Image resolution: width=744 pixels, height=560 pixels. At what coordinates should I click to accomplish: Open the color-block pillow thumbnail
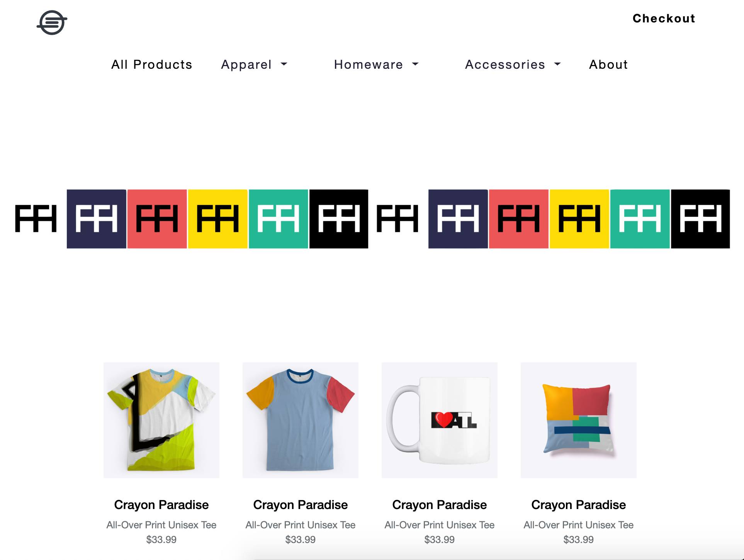pyautogui.click(x=579, y=420)
